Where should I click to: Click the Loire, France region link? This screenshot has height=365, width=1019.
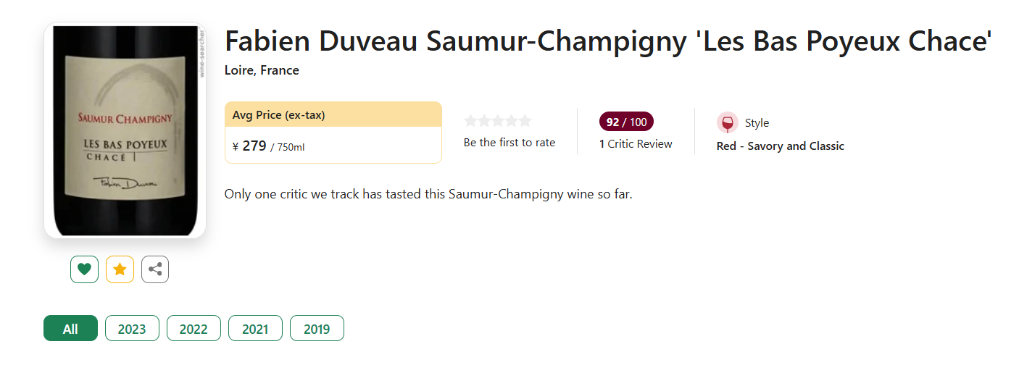(262, 70)
